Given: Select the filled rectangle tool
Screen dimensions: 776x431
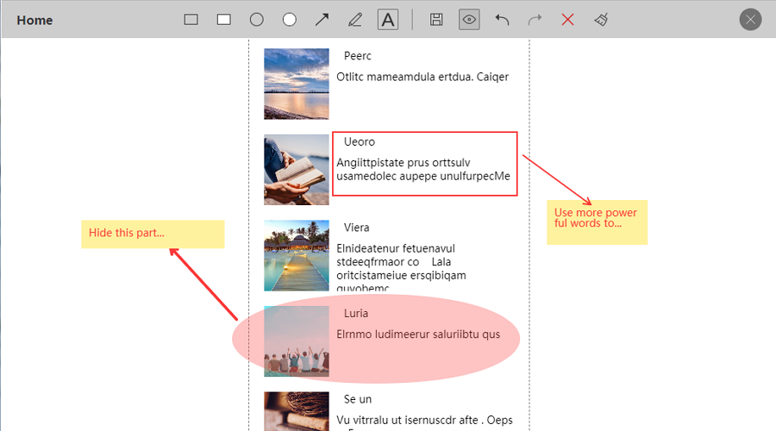Looking at the screenshot, I should tap(223, 20).
